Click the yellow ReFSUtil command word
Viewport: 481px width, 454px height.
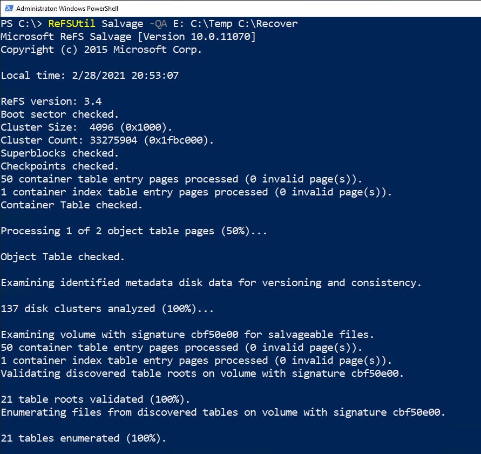coord(69,24)
